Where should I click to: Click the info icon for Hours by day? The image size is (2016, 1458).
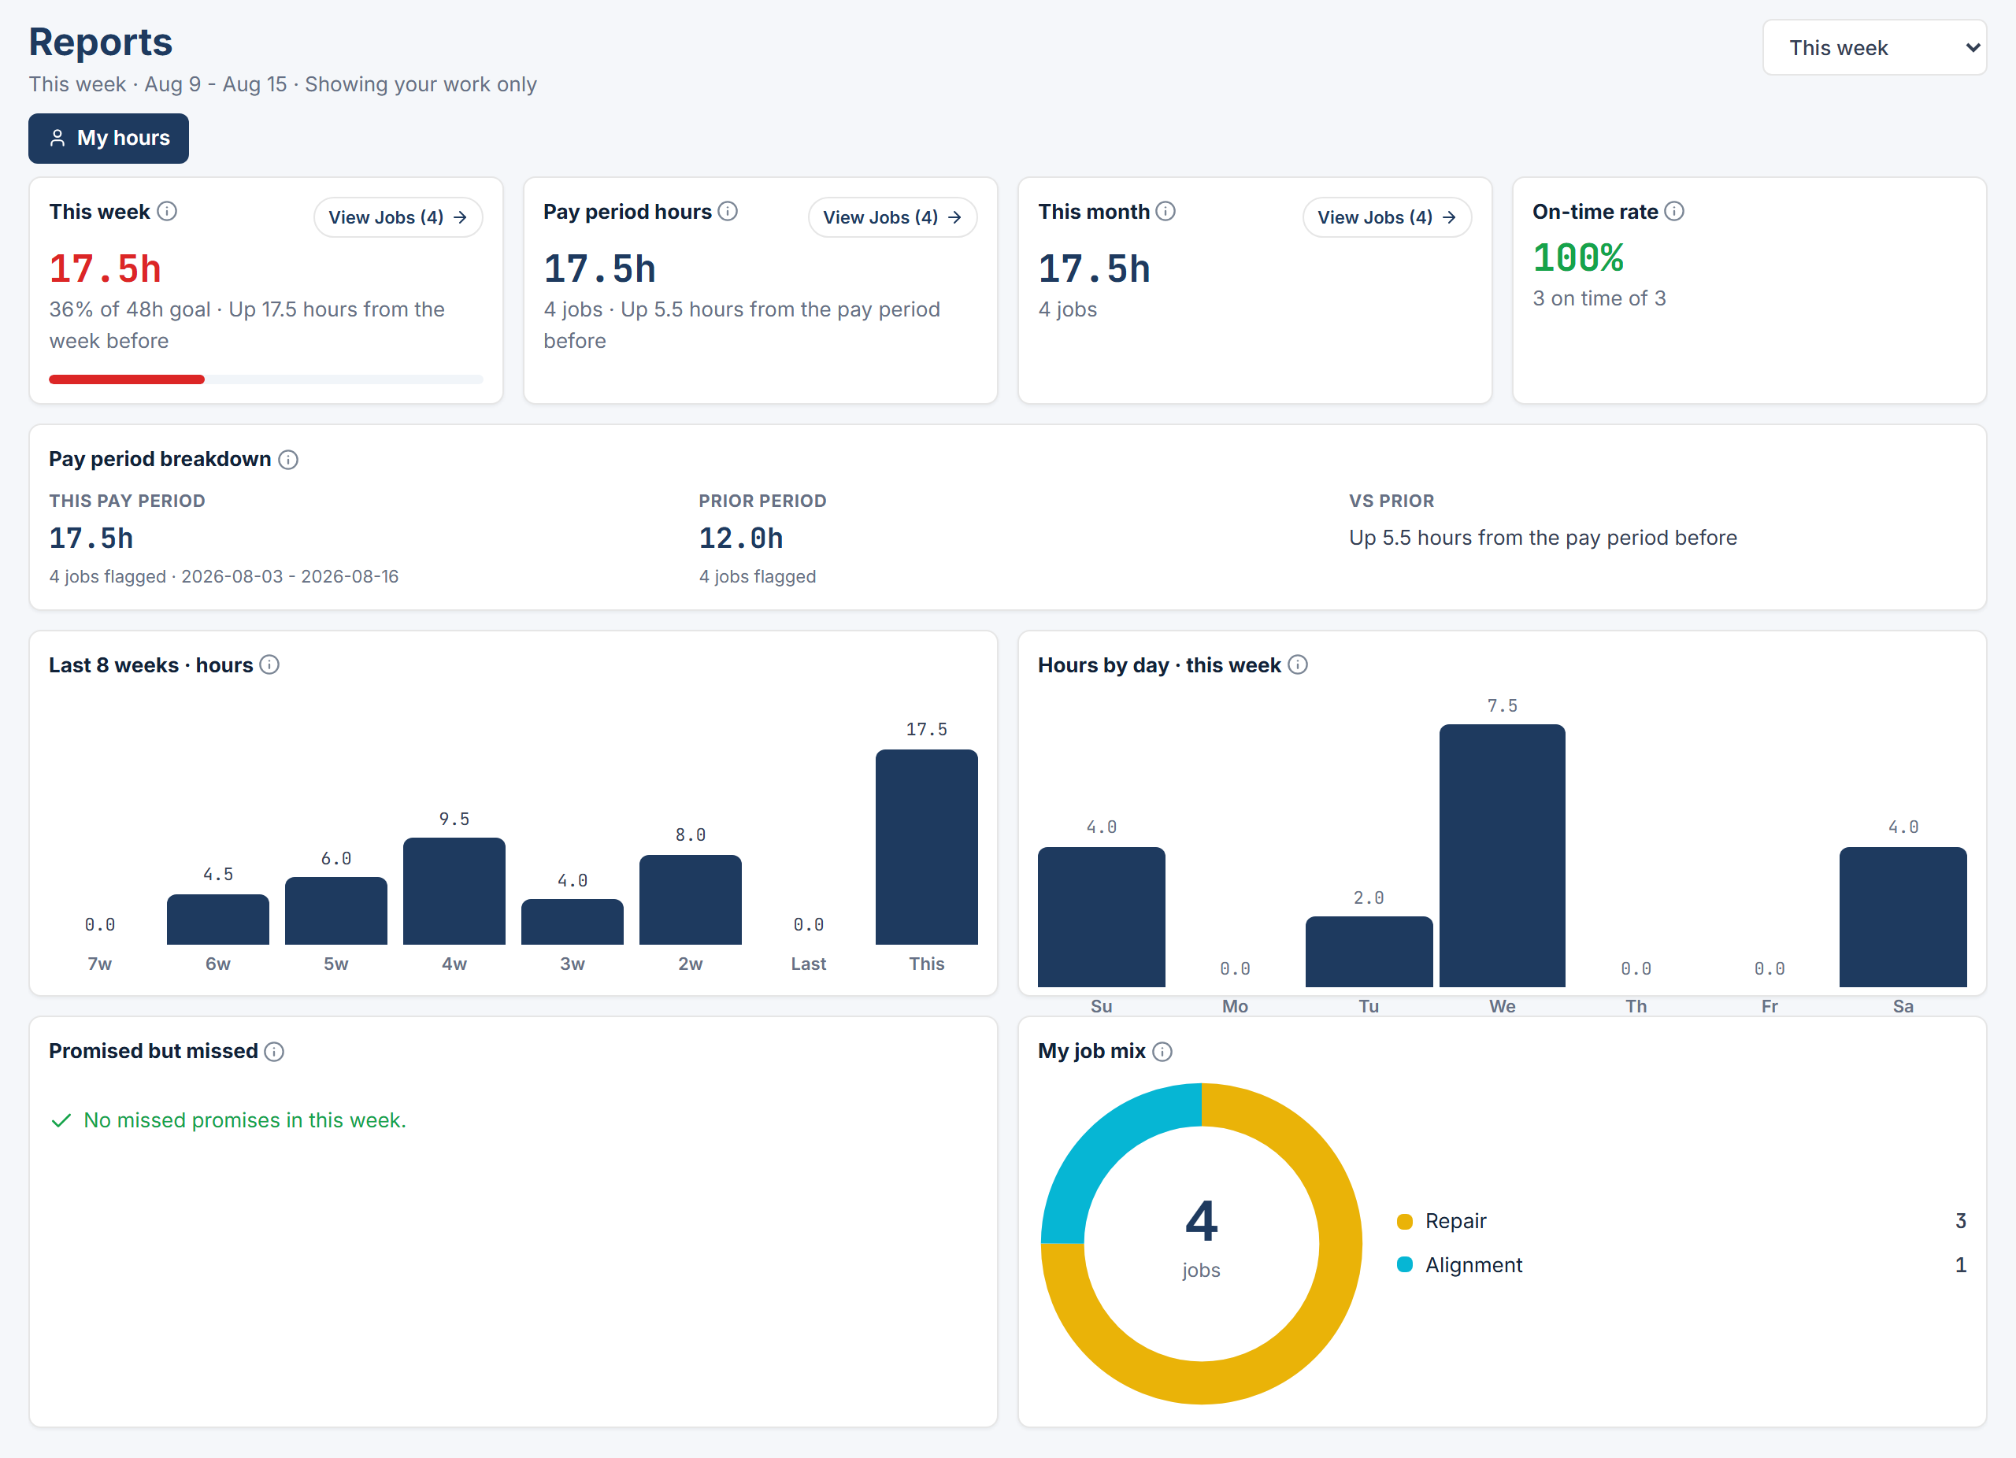point(1298,664)
